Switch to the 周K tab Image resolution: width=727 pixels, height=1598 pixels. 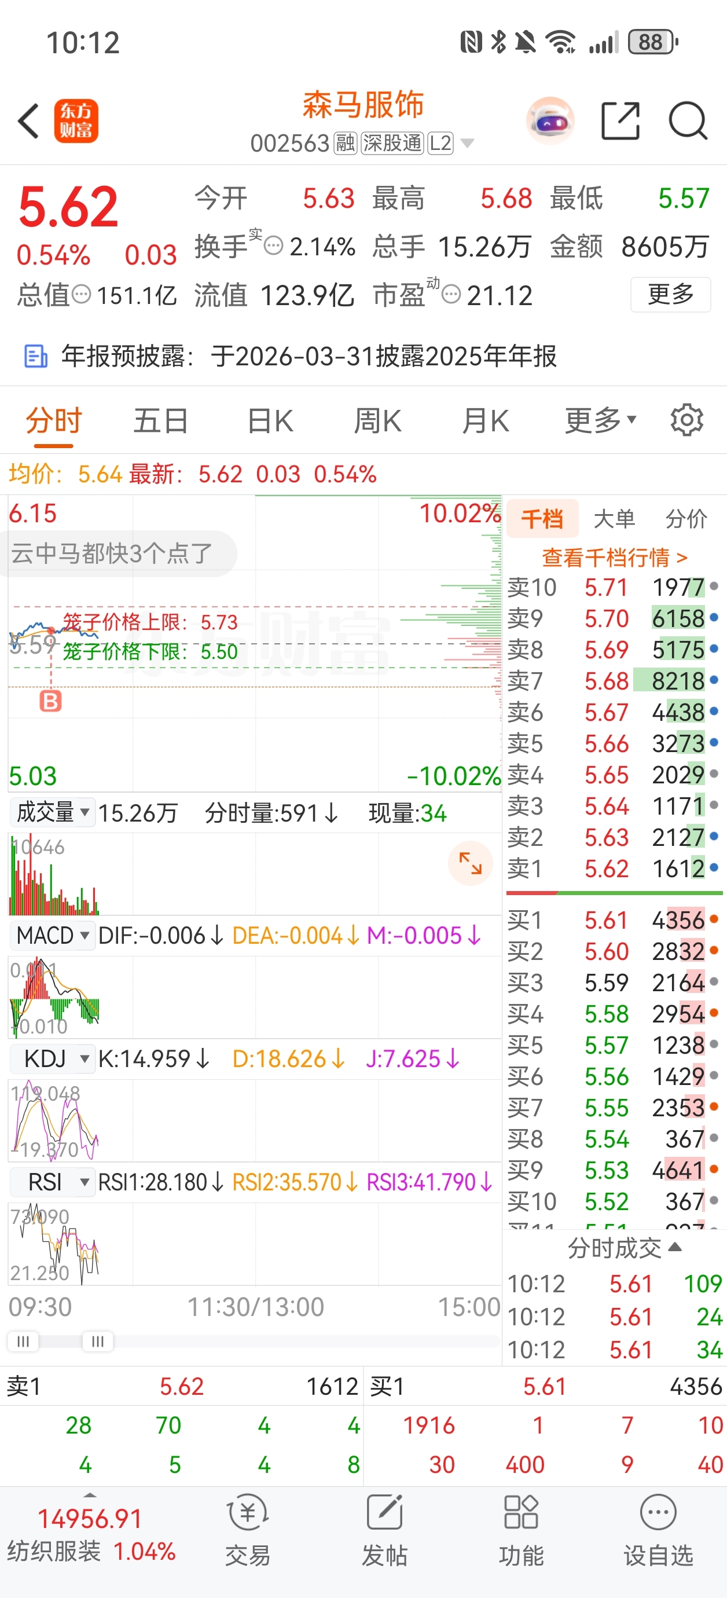point(378,420)
